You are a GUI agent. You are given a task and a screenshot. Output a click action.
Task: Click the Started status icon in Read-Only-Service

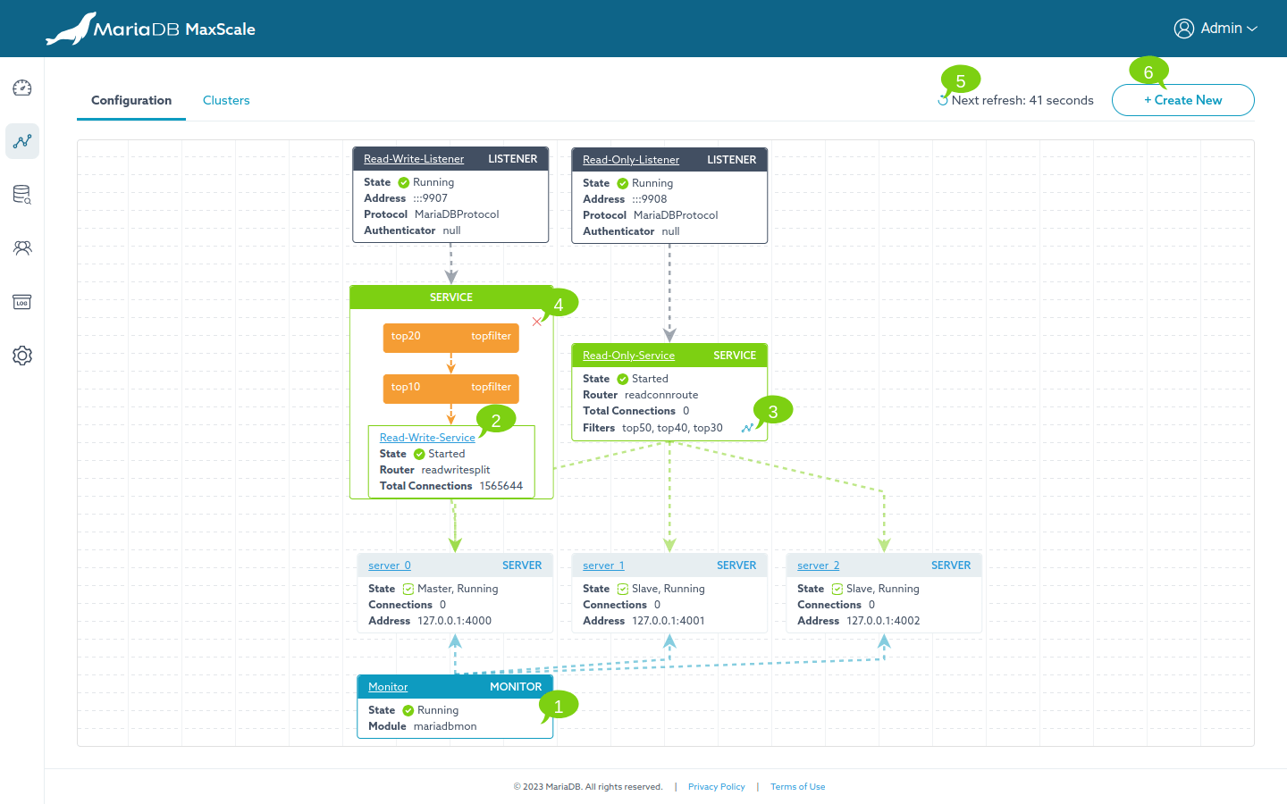point(623,379)
